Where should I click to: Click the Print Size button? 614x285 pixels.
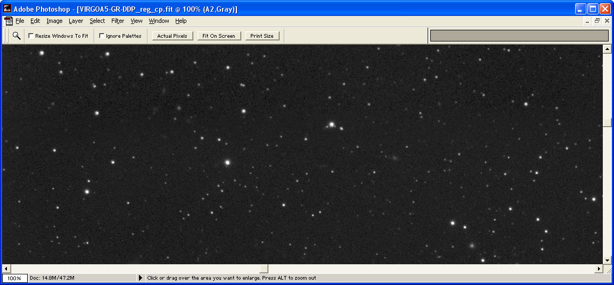261,36
